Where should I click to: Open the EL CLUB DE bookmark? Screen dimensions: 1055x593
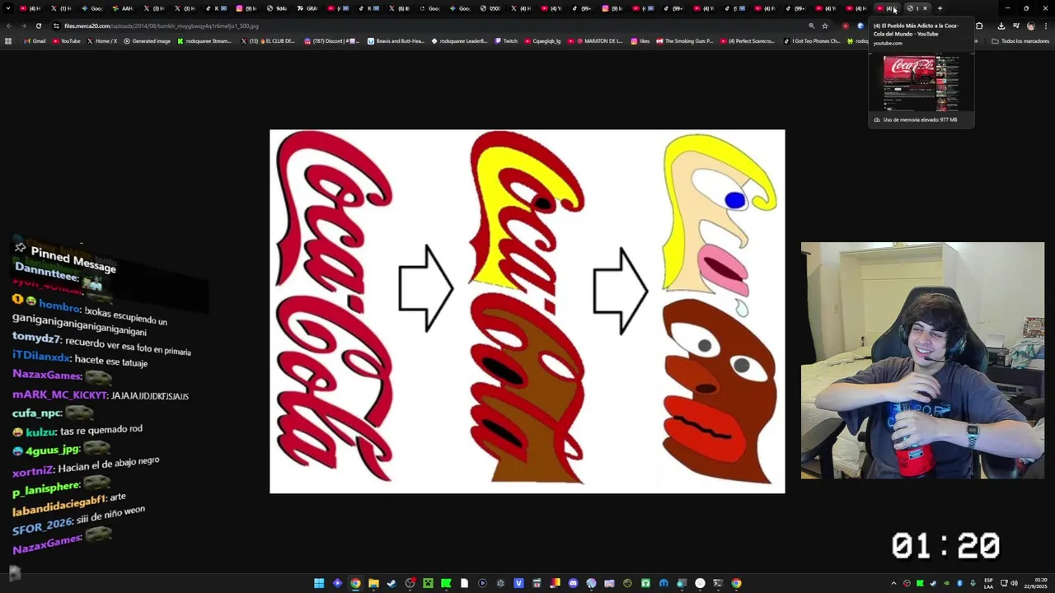tap(268, 41)
